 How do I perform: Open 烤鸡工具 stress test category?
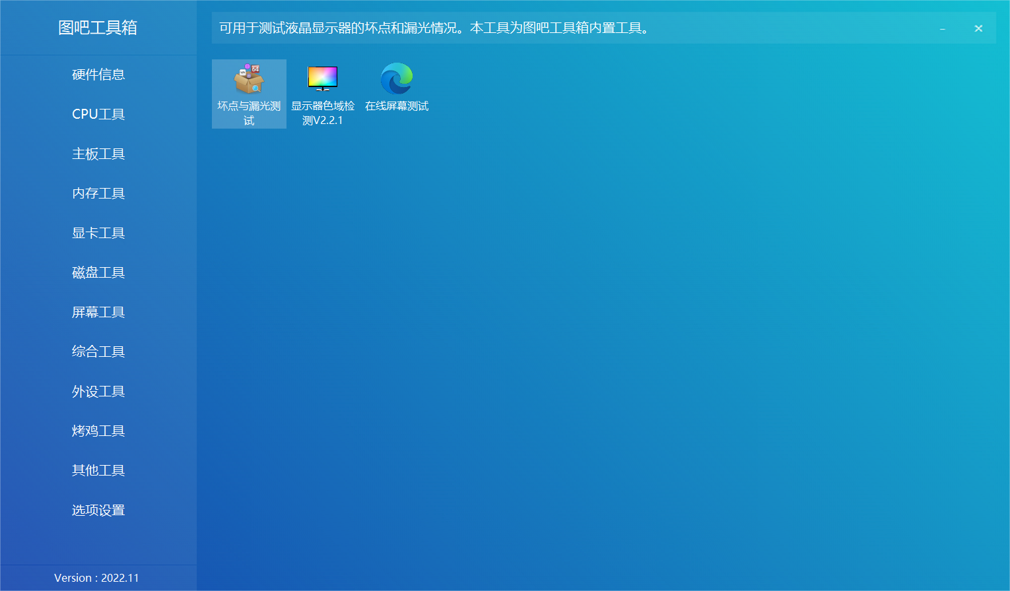point(98,431)
